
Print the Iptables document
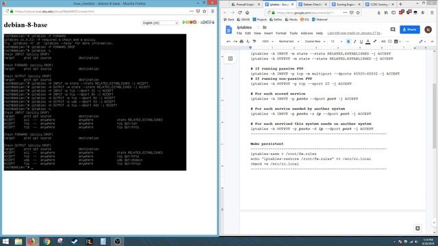pyautogui.click(x=242, y=42)
